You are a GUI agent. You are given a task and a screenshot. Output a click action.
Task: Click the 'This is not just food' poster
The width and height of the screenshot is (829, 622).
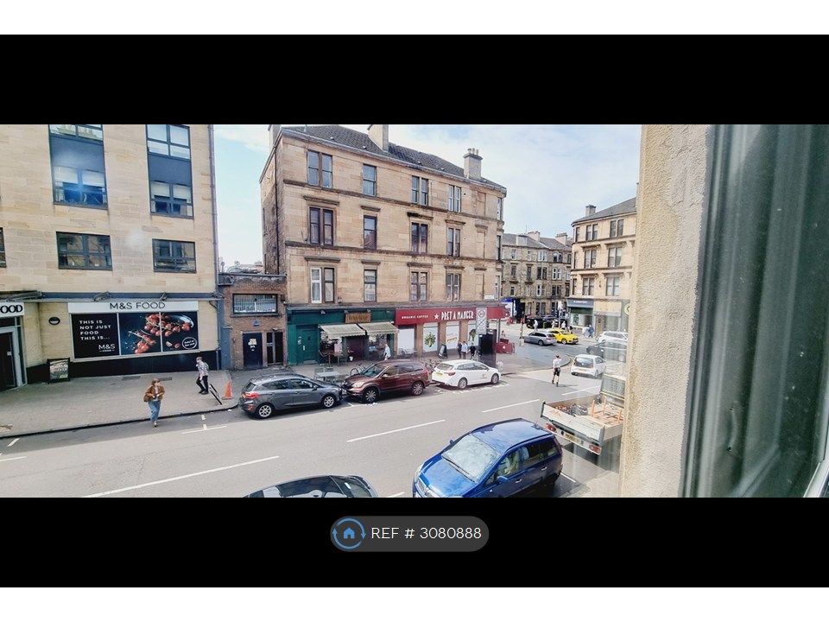[95, 336]
